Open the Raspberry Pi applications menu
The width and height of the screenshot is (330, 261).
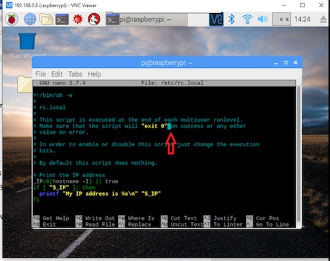[12, 19]
